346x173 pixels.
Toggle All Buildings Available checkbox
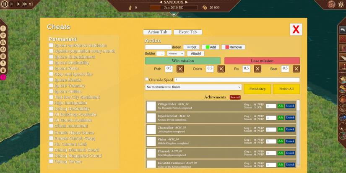tap(51, 114)
